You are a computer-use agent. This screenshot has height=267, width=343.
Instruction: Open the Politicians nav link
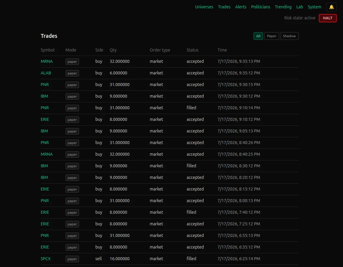point(261,7)
